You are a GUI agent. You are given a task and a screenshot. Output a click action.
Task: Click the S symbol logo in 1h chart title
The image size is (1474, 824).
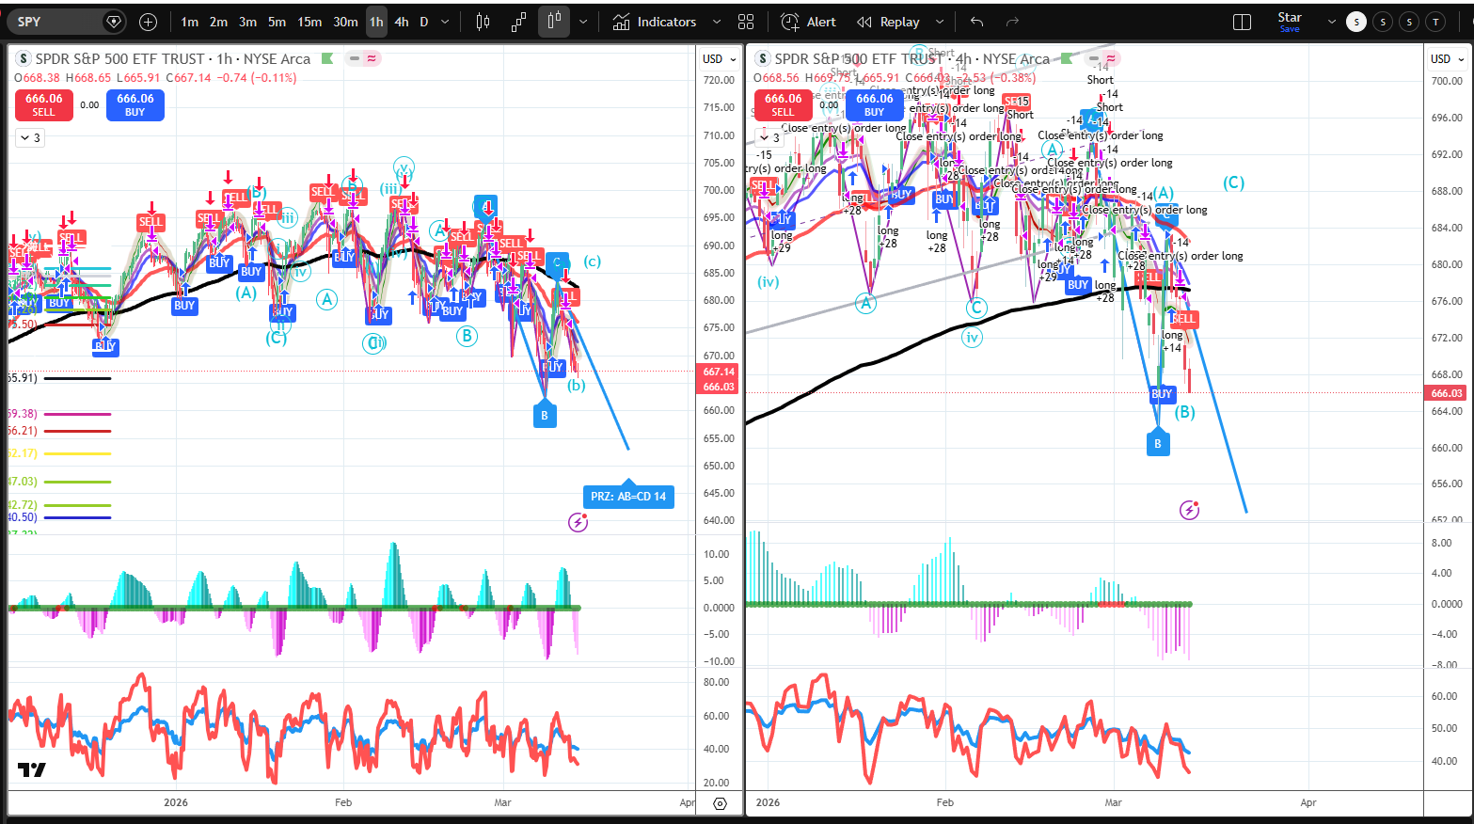tap(24, 58)
